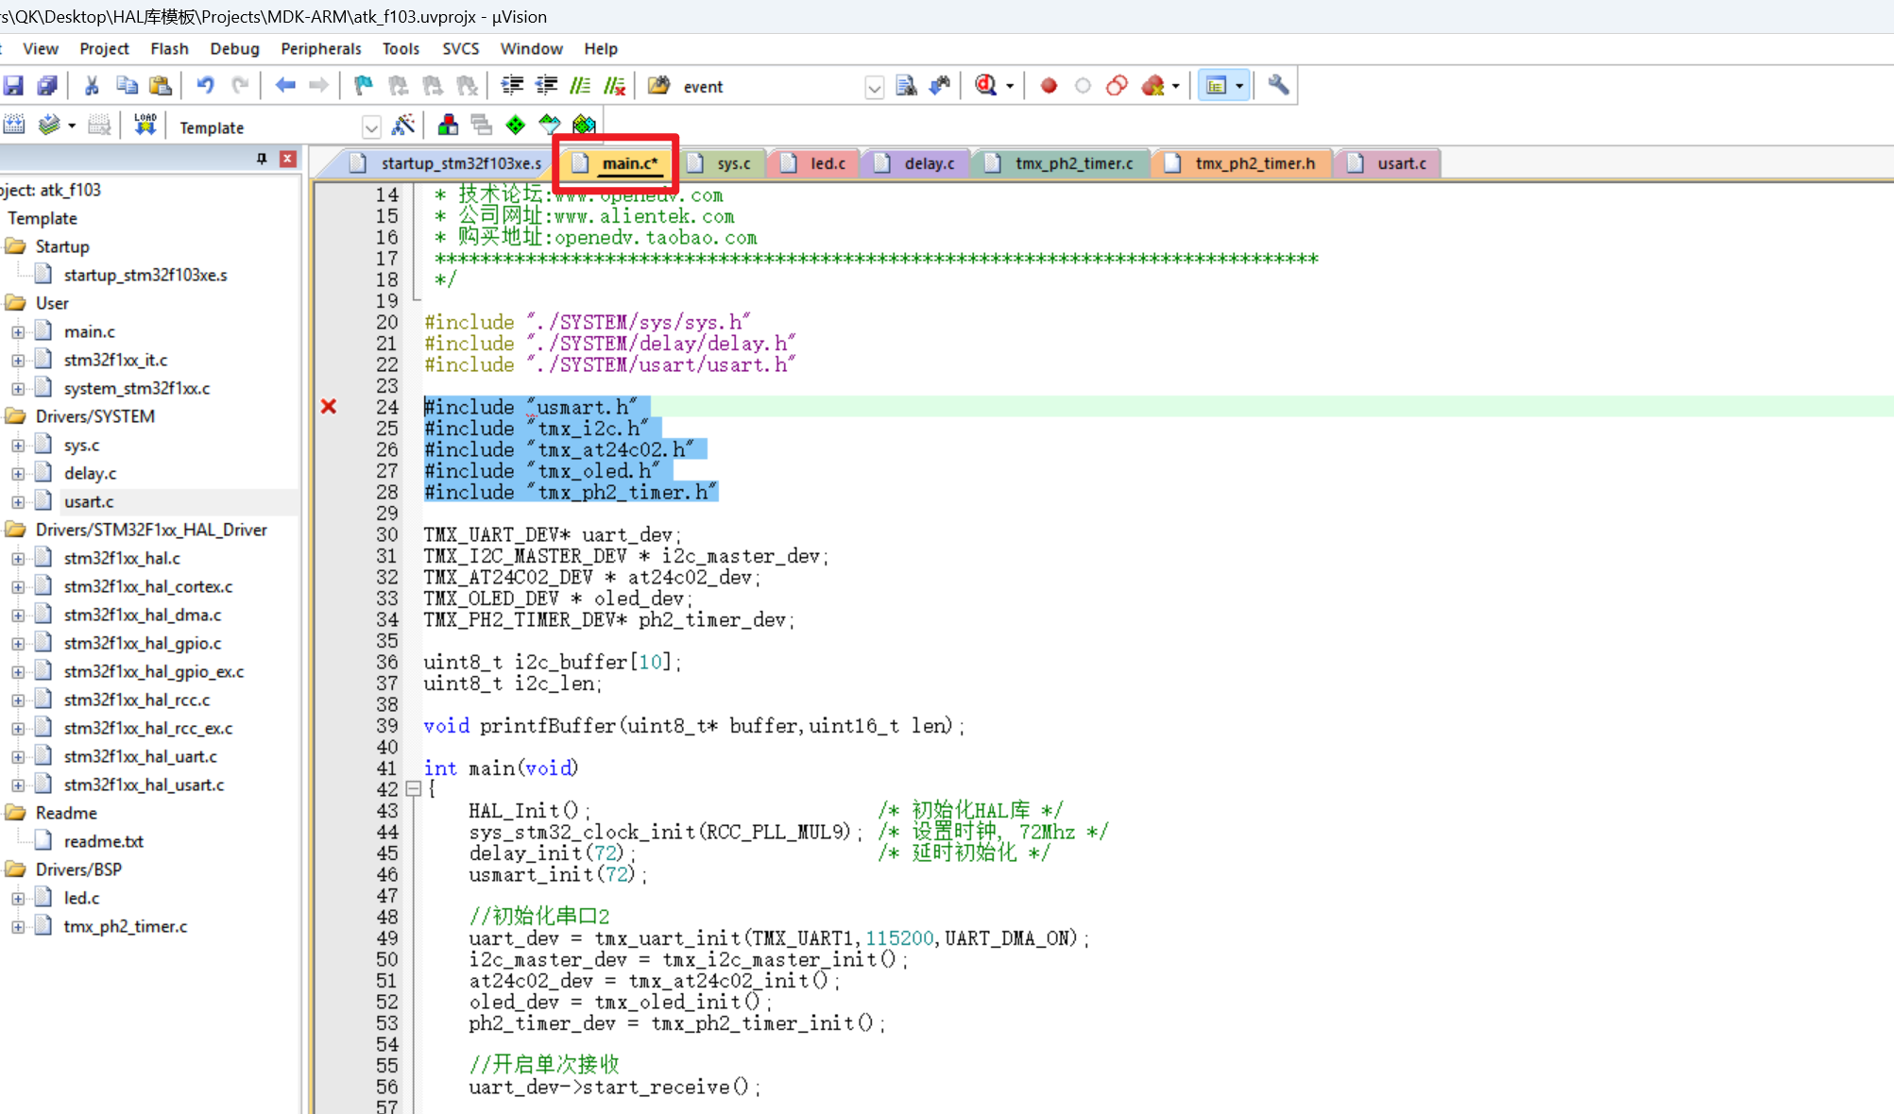The height and width of the screenshot is (1114, 1894).
Task: Click Manage Project Items colored boxes icon
Action: coord(448,125)
